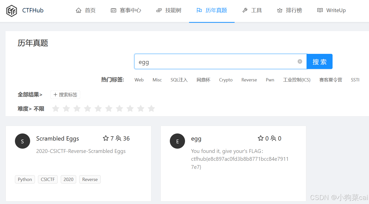This screenshot has height=204, width=369.
Task: Filter by the 网鼎杯 hot tag
Action: click(203, 80)
